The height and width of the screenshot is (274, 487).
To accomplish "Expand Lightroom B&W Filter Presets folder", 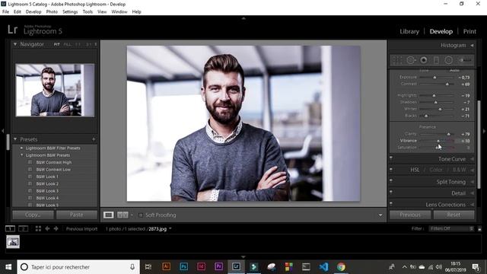I will [22, 148].
